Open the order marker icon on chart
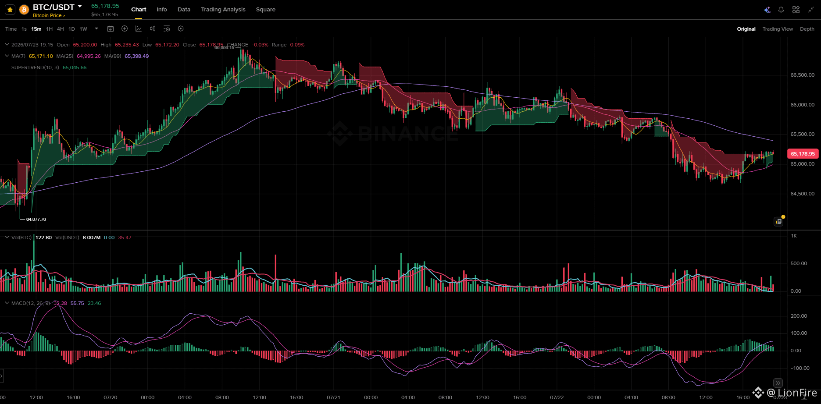This screenshot has height=404, width=821. click(778, 222)
